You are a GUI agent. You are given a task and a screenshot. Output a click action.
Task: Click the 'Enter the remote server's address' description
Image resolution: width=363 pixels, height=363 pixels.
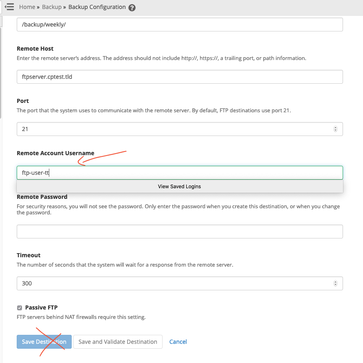161,58
